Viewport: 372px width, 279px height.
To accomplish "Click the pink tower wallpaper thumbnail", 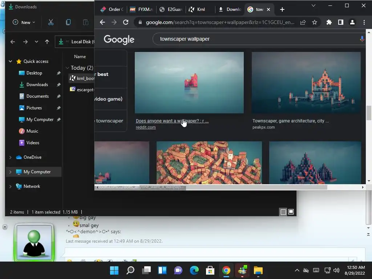I will coord(189,82).
